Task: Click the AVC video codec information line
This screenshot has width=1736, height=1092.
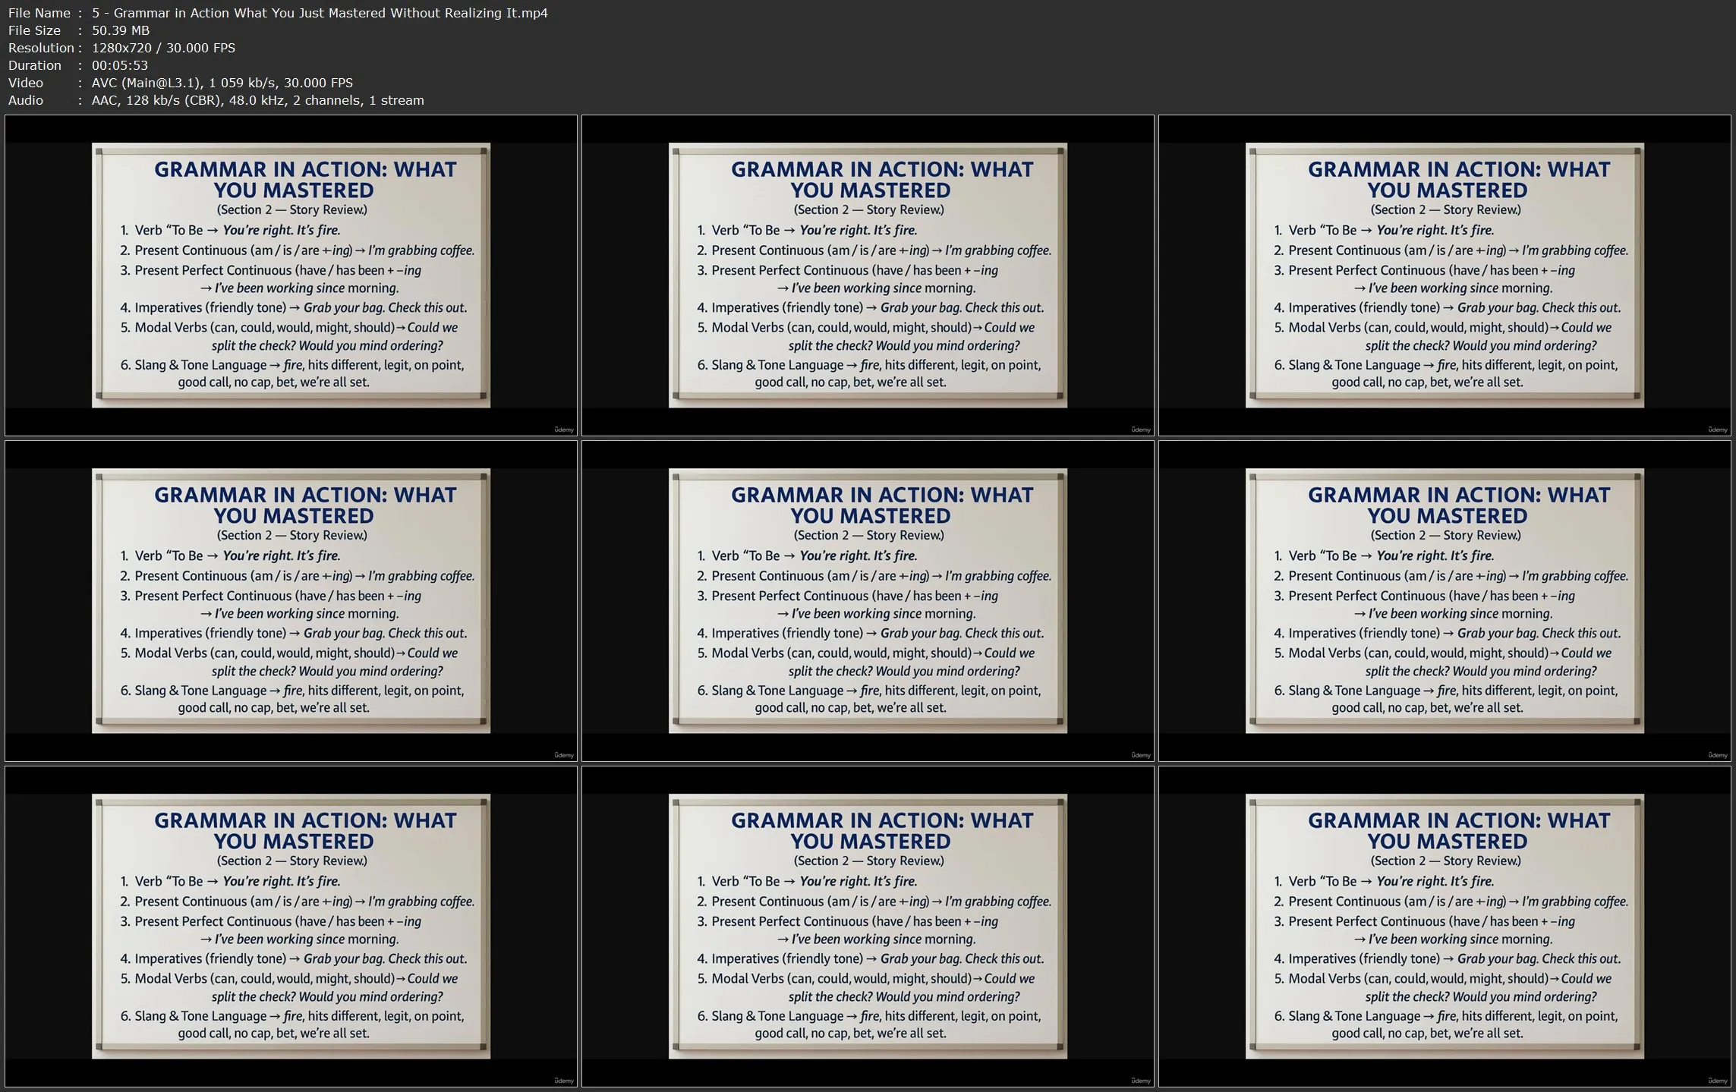Action: tap(222, 83)
